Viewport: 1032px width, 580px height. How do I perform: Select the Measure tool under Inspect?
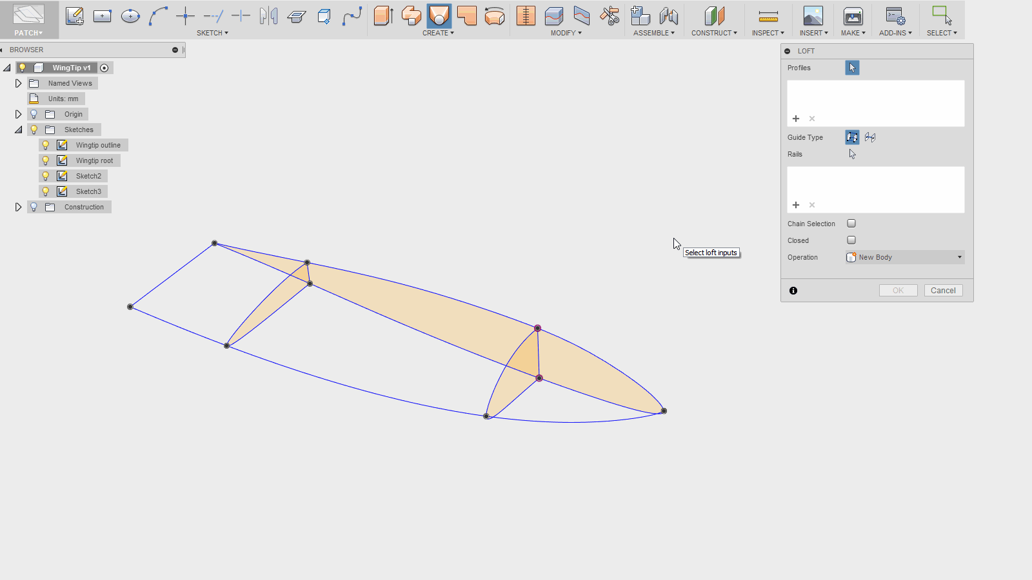point(768,15)
